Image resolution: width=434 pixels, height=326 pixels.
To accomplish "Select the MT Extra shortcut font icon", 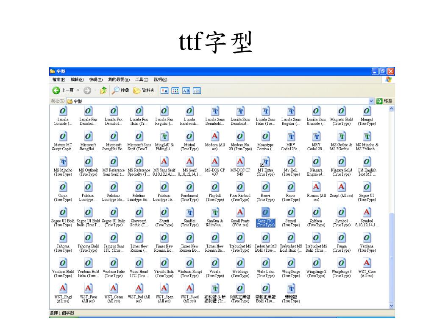I will click(265, 162).
